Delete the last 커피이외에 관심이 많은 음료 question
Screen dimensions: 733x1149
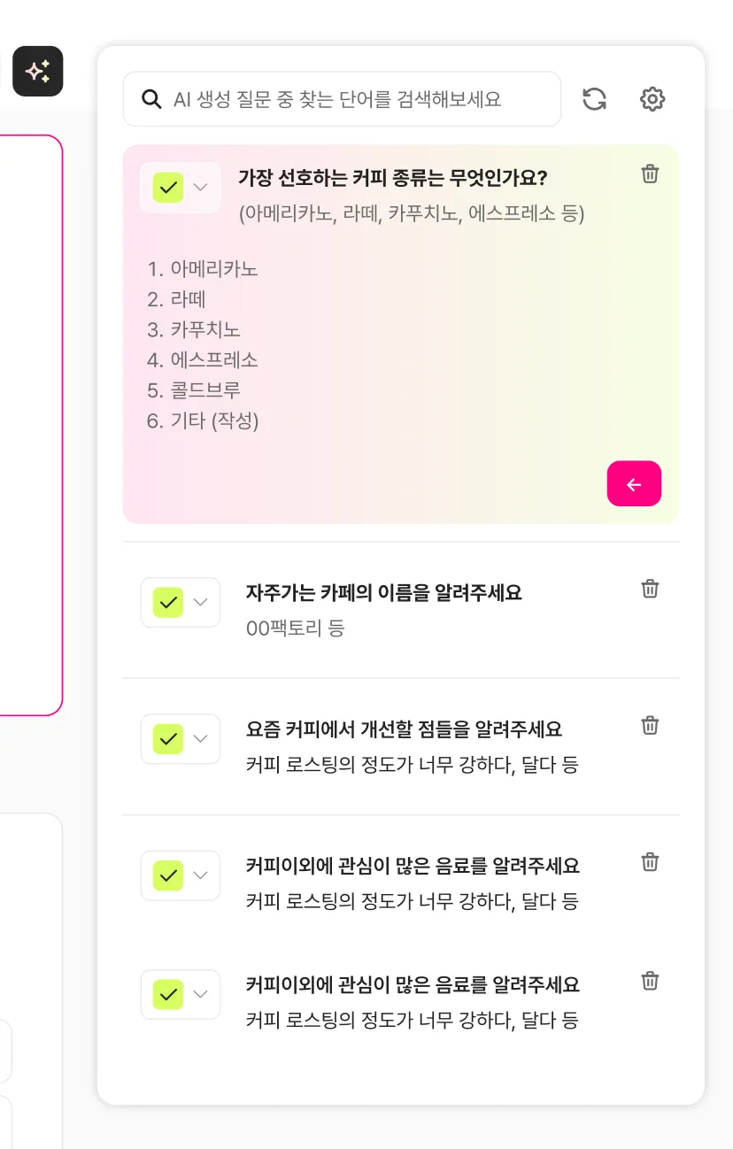[650, 981]
